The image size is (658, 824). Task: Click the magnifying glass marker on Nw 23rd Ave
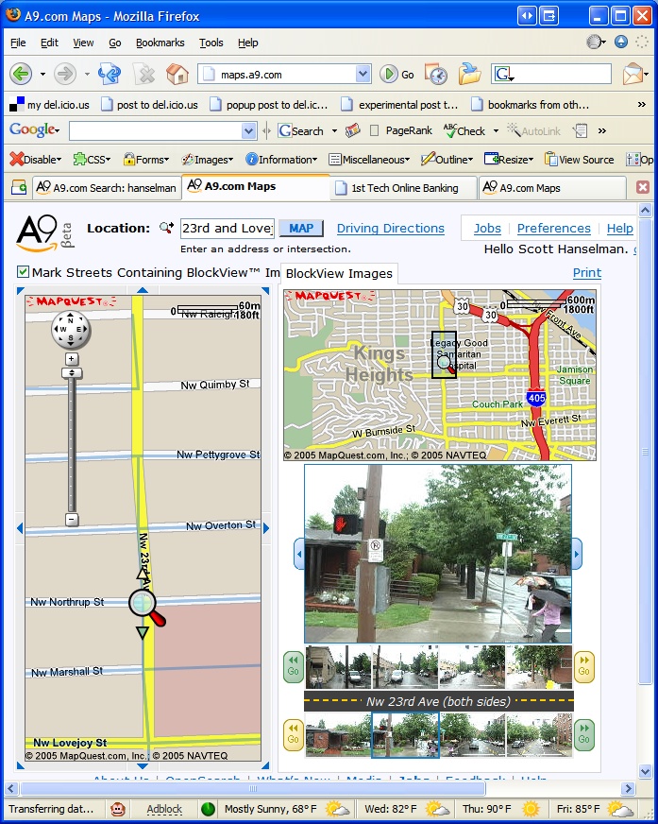click(143, 604)
